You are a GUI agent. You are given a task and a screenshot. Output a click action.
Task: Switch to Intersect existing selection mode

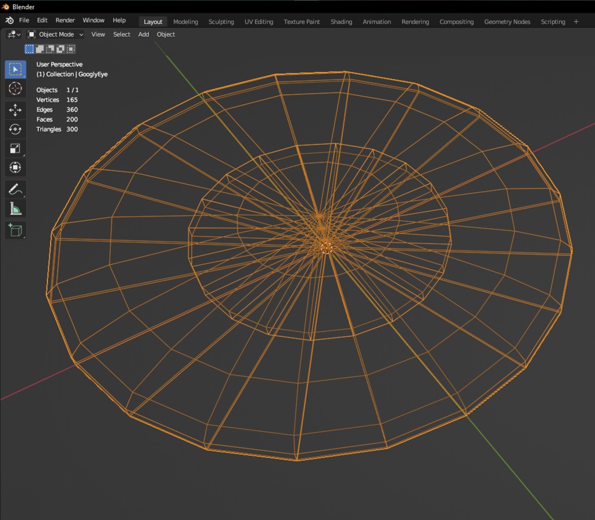pos(70,49)
